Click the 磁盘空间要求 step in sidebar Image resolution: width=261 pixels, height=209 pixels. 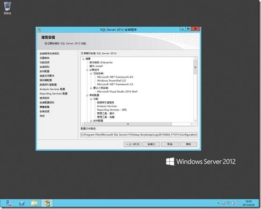tap(47, 76)
